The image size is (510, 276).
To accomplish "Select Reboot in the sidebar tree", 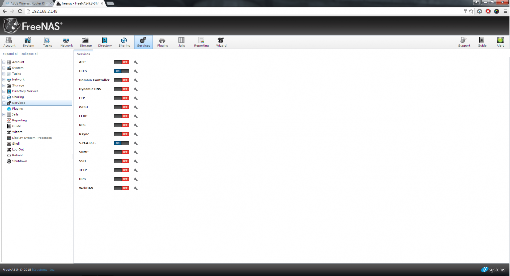I will click(18, 156).
